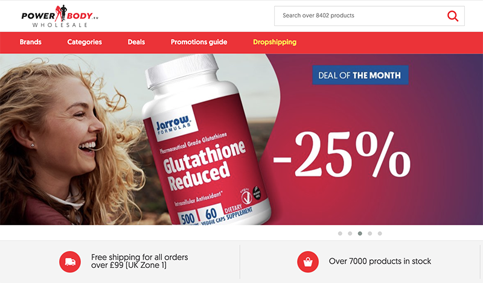Click the red shopping basket icon
Screen dimensions: 483x283
tap(308, 262)
